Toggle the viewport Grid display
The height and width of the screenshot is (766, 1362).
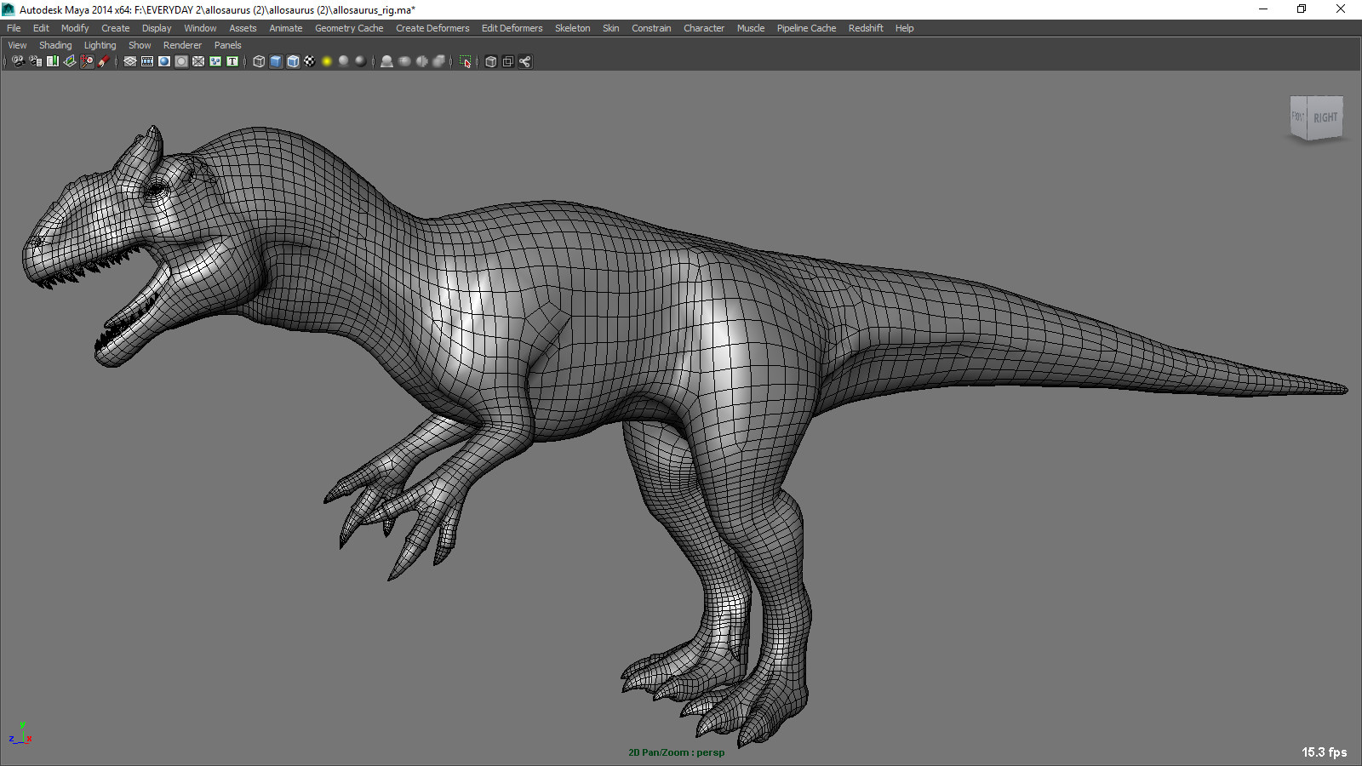pyautogui.click(x=130, y=61)
